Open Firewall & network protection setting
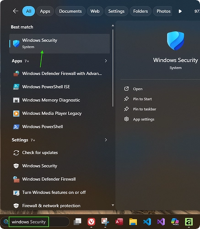 (59, 206)
